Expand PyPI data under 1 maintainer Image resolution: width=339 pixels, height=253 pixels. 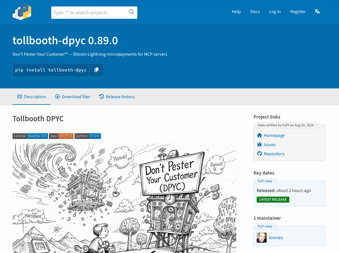pyautogui.click(x=266, y=226)
